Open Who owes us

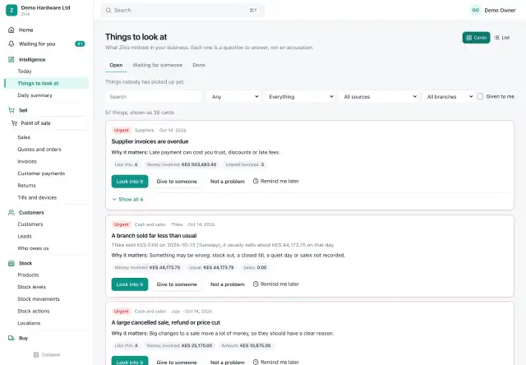33,248
